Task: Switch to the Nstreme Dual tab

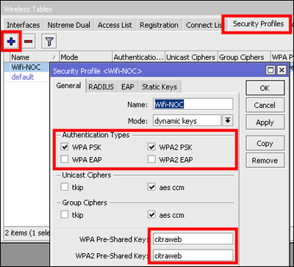Action: point(68,25)
